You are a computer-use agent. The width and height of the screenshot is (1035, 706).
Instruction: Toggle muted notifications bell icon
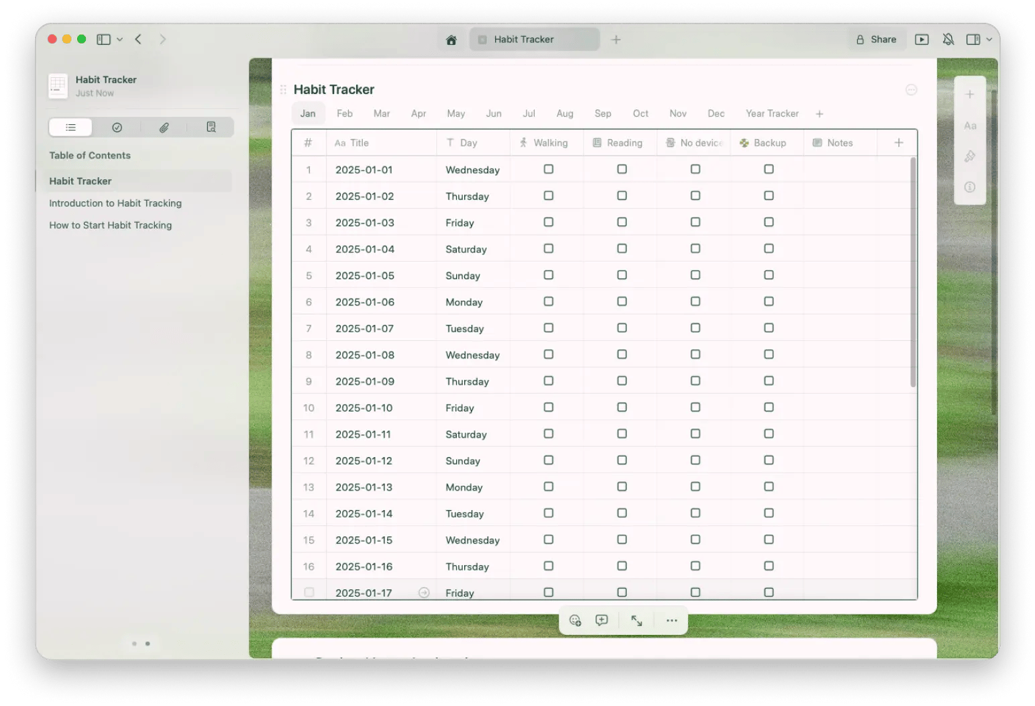[948, 40]
